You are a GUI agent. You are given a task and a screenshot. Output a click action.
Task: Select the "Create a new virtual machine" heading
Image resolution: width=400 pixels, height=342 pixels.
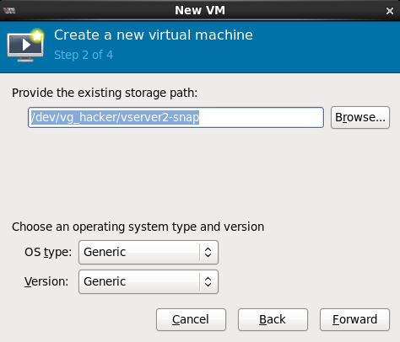[154, 35]
